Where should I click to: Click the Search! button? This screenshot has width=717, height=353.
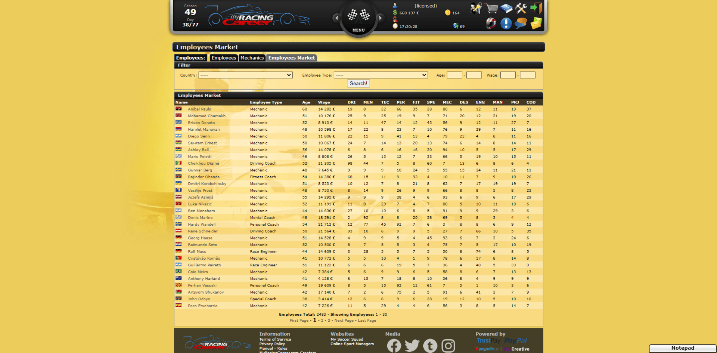click(358, 84)
